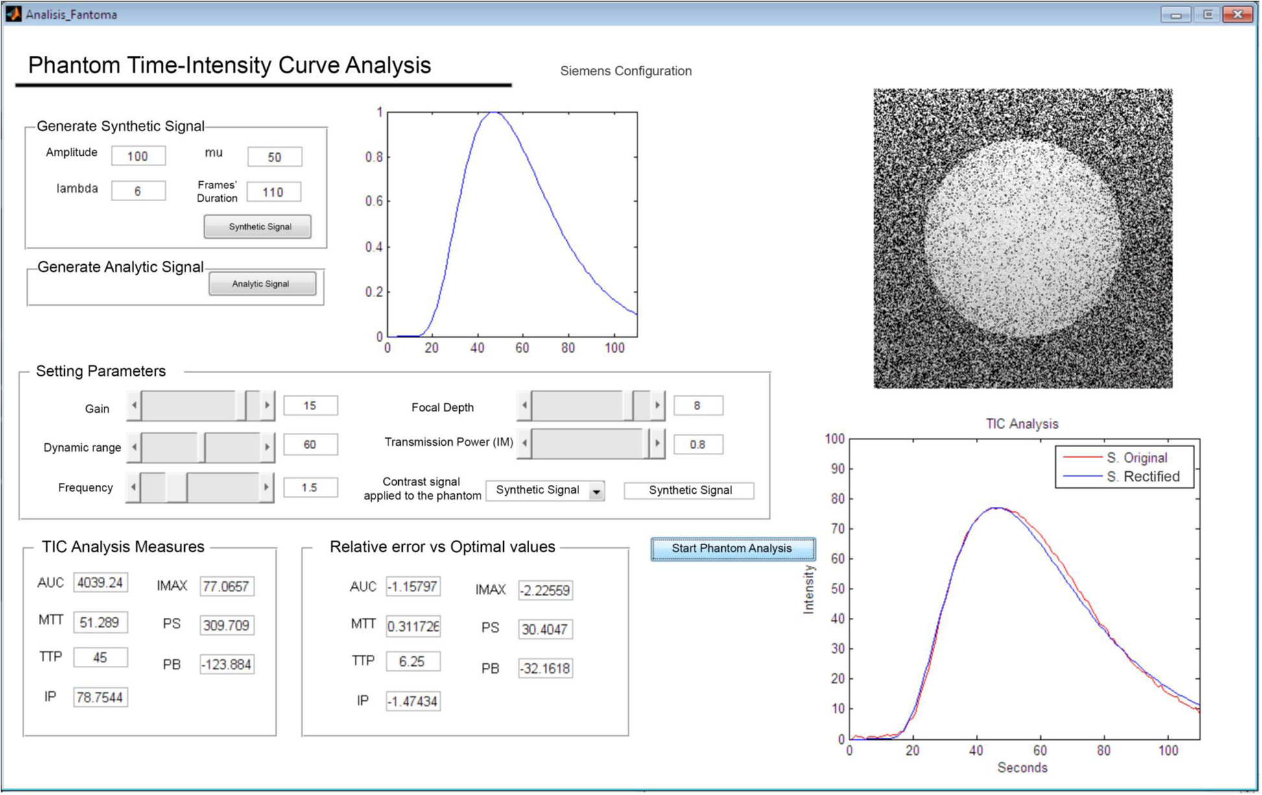Screen dimensions: 1262x795
Task: Select the IP measure value 78.7544
Action: coord(101,697)
